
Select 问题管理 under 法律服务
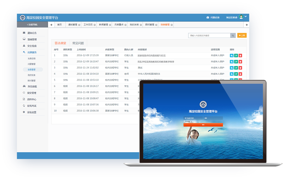tap(32, 64)
